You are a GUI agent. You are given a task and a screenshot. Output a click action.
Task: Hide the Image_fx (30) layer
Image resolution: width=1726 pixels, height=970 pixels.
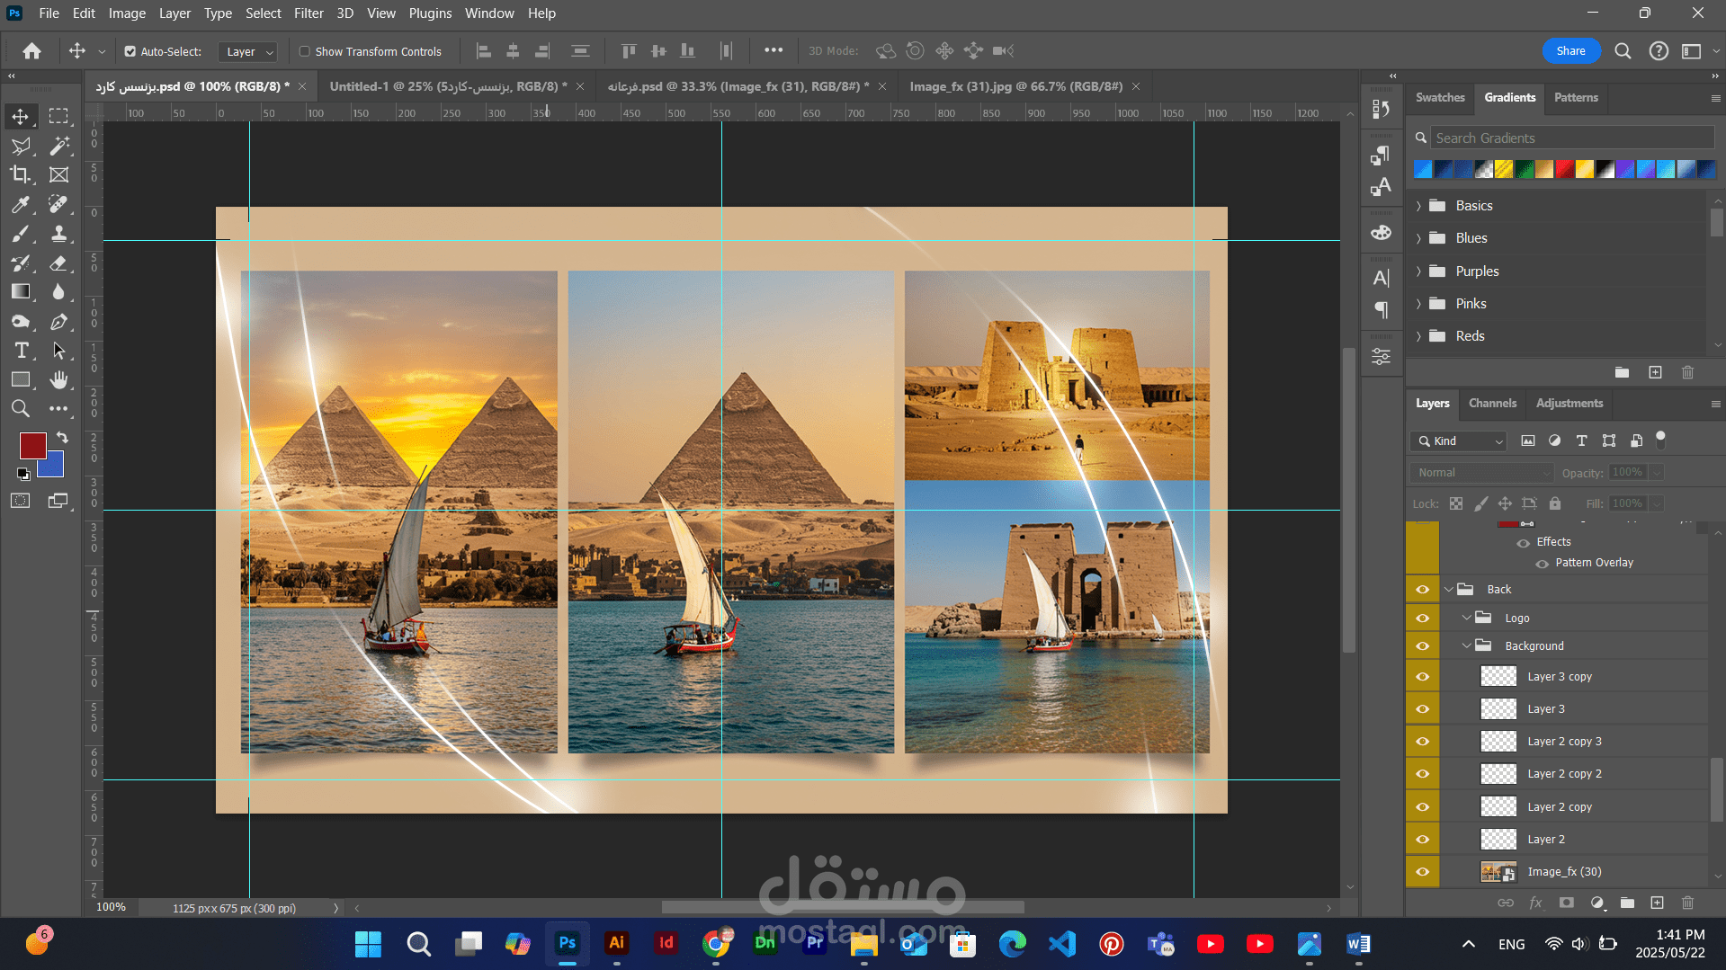point(1422,872)
